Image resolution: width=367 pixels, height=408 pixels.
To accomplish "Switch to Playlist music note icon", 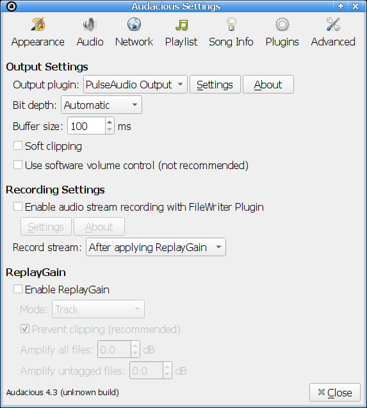I will 181,25.
